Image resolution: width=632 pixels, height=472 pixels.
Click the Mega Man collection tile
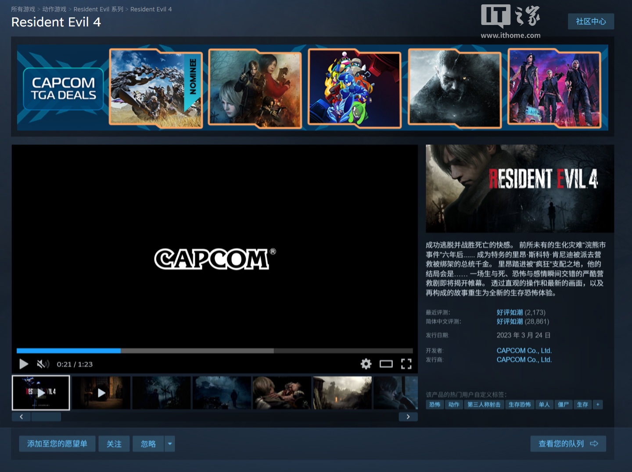[355, 88]
